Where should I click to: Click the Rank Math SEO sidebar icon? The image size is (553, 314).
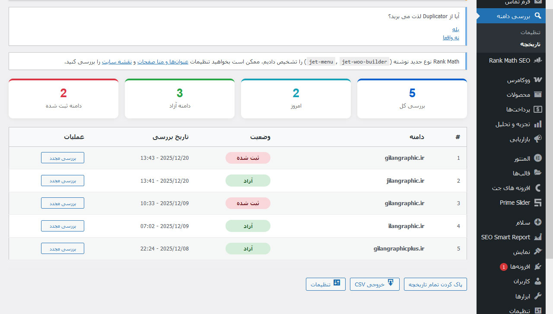pyautogui.click(x=538, y=61)
